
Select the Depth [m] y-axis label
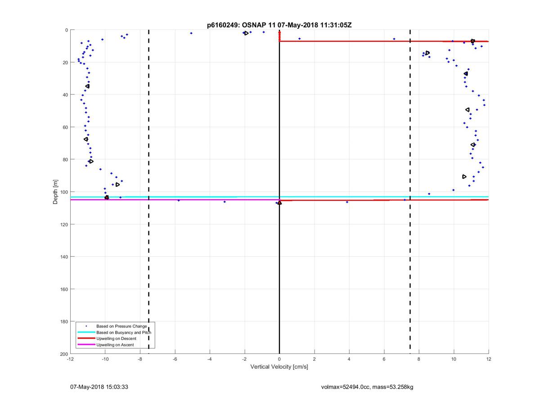pyautogui.click(x=56, y=192)
